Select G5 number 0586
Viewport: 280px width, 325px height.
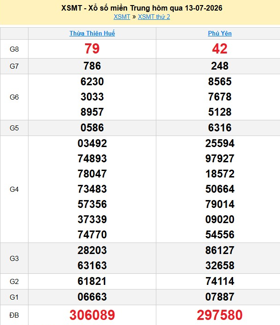pos(92,128)
